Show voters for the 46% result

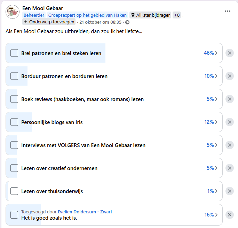[211, 53]
